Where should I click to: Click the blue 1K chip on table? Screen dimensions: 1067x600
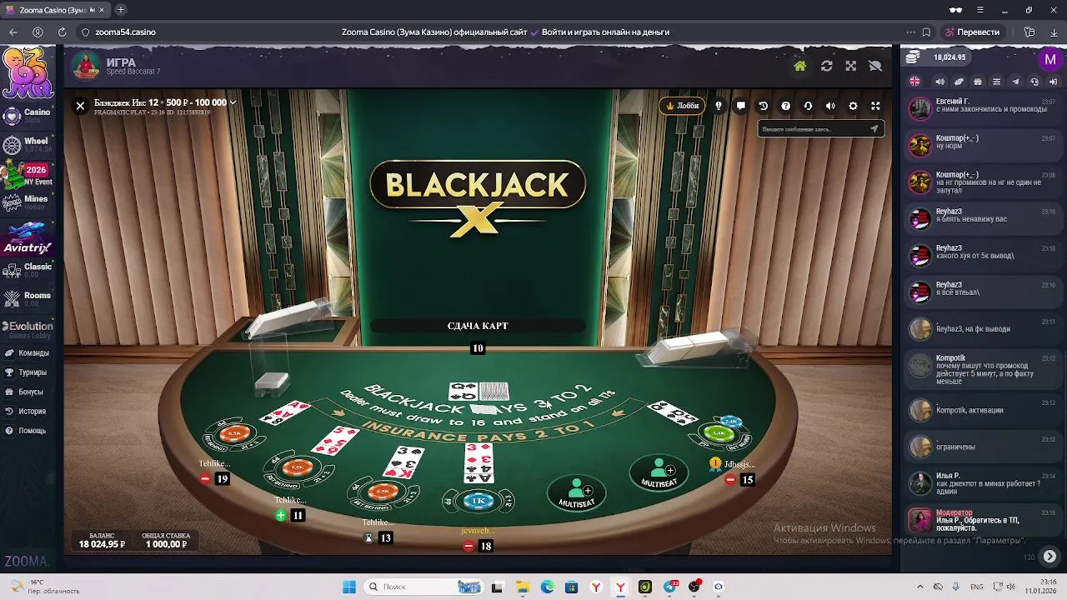(478, 501)
